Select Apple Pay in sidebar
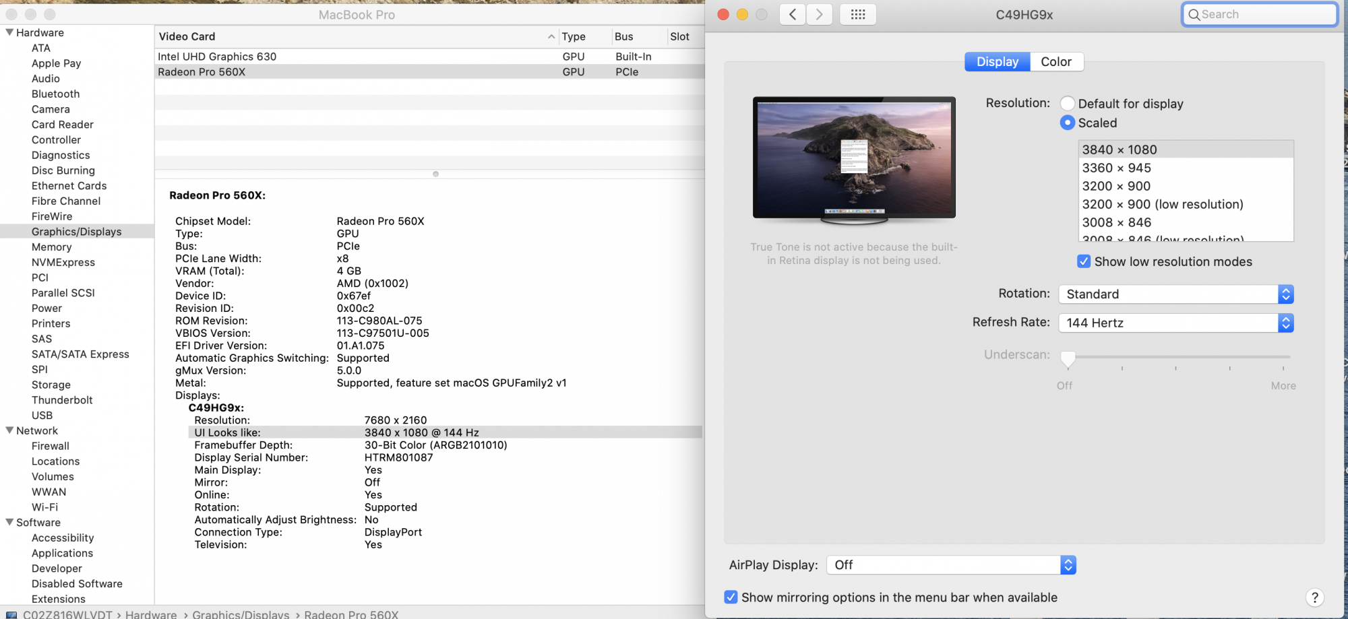Screen dimensions: 1348x619 tap(57, 63)
